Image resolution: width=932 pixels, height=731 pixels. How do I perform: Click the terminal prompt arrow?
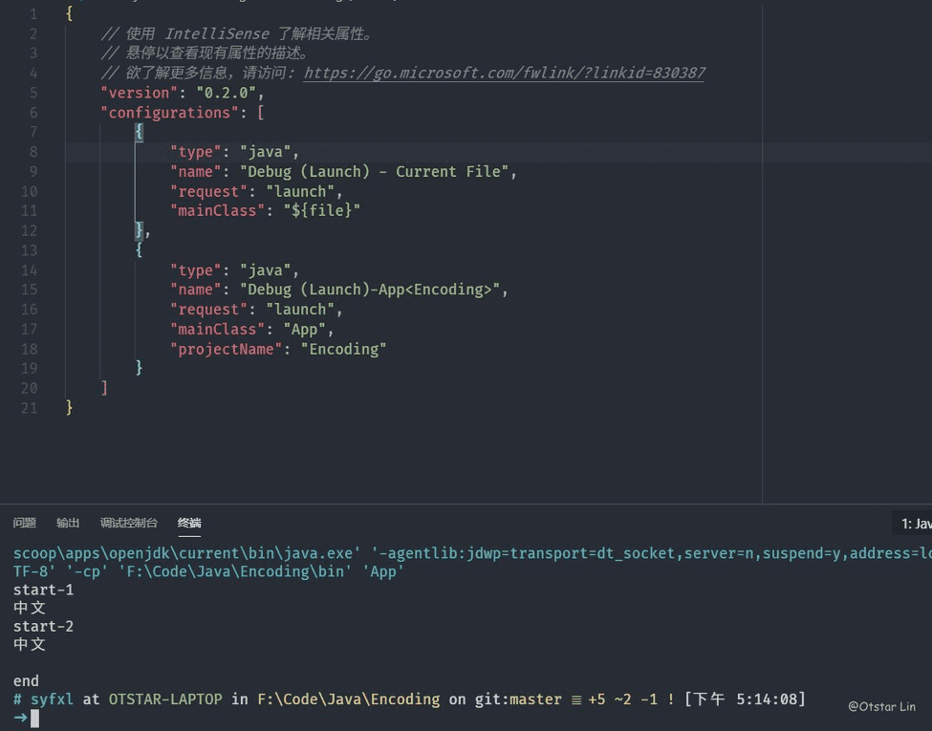coord(20,718)
